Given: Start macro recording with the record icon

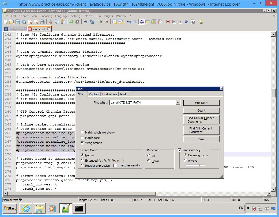Looking at the screenshot, I should click(x=168, y=22).
